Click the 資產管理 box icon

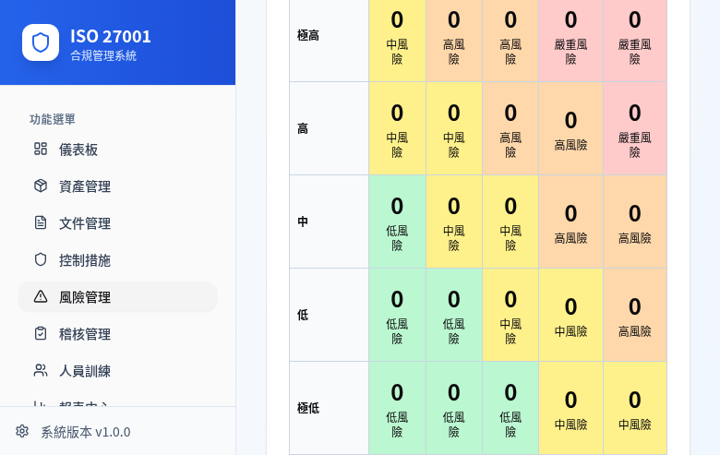[x=41, y=186]
